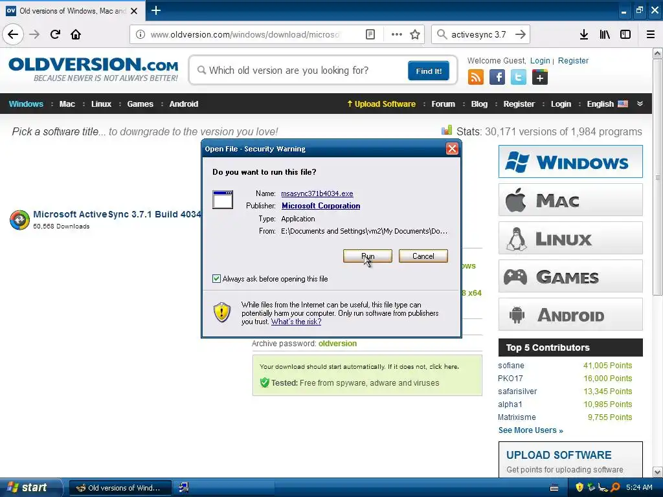Open the Forum menu item

(443, 104)
